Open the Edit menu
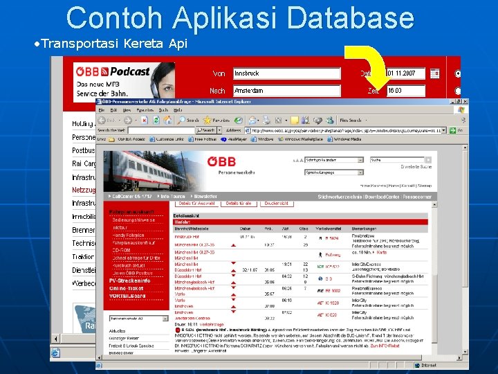This screenshot has width=498, height=374. coord(113,110)
